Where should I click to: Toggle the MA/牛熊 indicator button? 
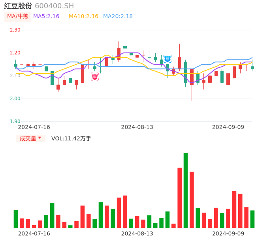[x=18, y=17]
